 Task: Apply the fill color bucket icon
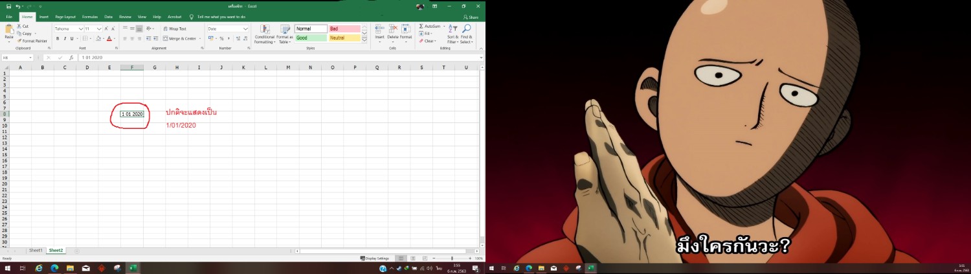98,39
